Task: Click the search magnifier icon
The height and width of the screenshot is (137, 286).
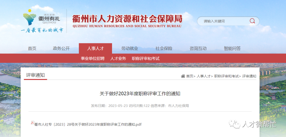Action: tap(252, 21)
